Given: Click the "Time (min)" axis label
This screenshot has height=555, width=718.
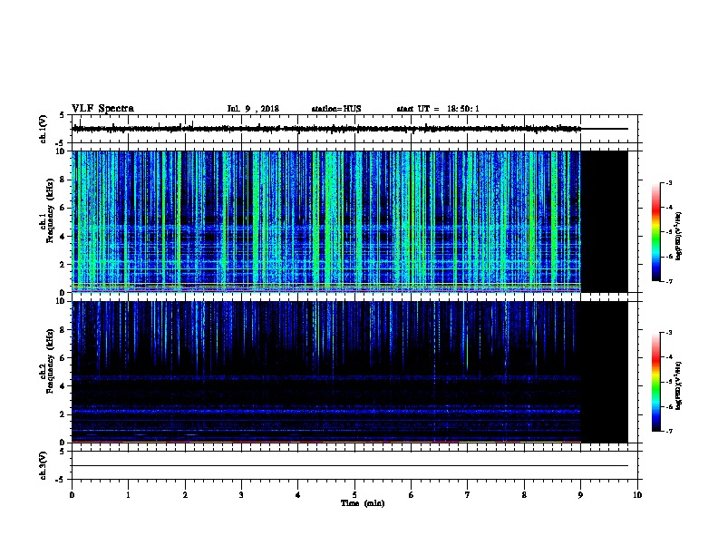Looking at the screenshot, I should 363,503.
